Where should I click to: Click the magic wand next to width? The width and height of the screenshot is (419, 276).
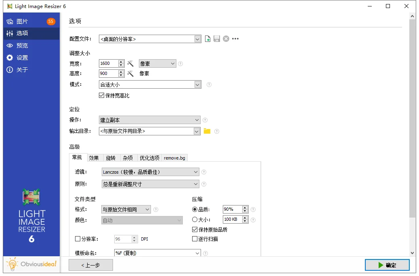(130, 63)
